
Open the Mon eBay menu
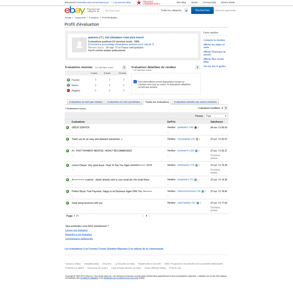pyautogui.click(x=181, y=2)
